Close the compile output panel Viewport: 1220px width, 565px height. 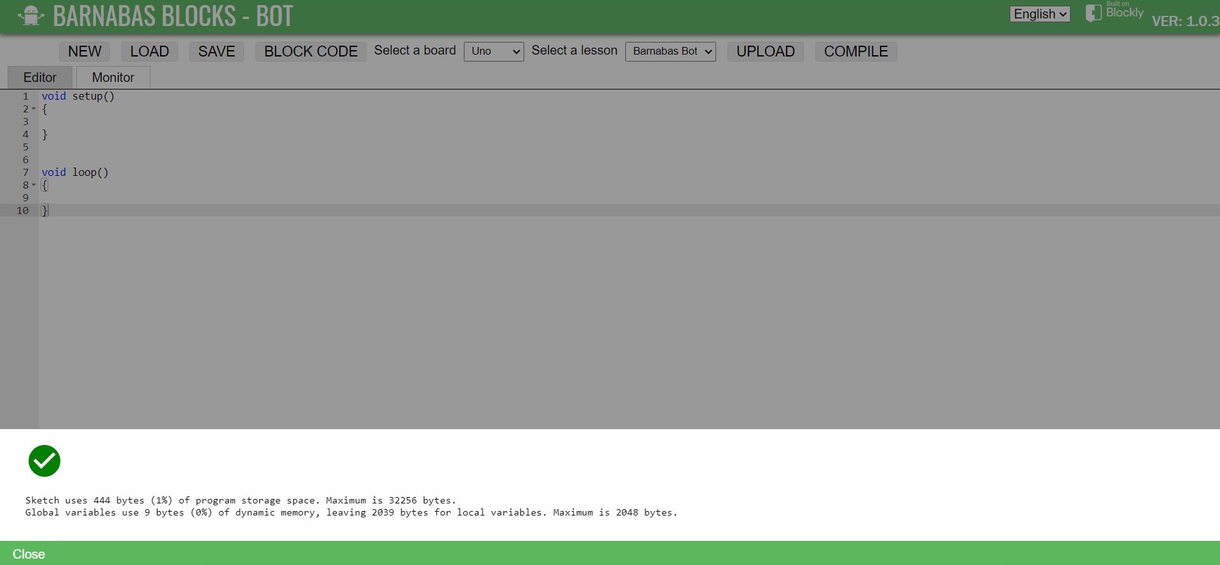(29, 554)
